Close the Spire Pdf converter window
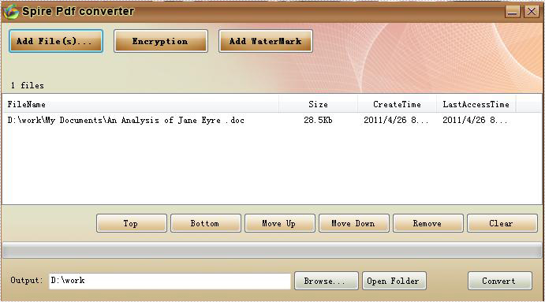545x302 pixels. [532, 12]
